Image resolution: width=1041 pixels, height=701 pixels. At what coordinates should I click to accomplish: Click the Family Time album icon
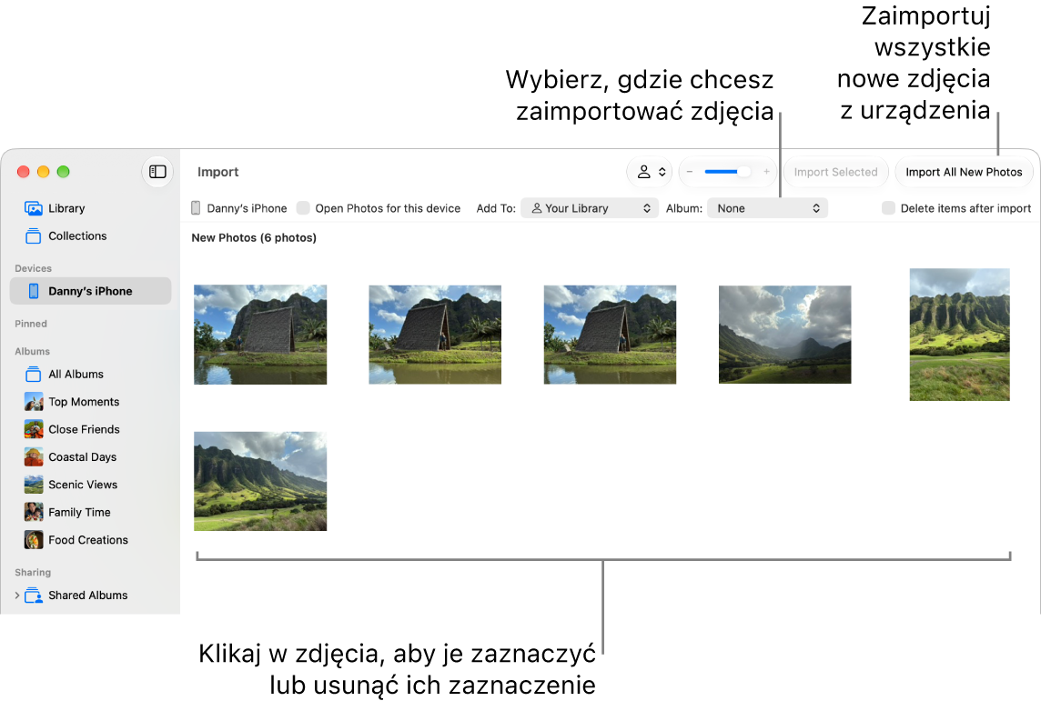34,513
